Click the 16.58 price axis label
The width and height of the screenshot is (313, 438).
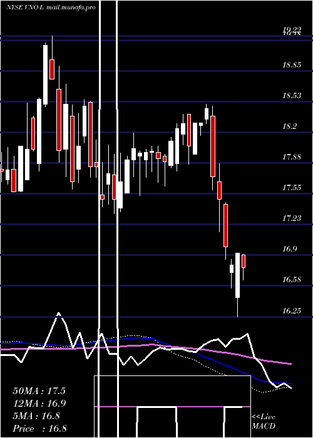pyautogui.click(x=292, y=280)
